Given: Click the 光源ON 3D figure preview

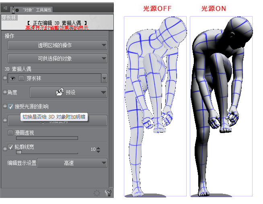Looking at the screenshot, I should pos(221,106).
